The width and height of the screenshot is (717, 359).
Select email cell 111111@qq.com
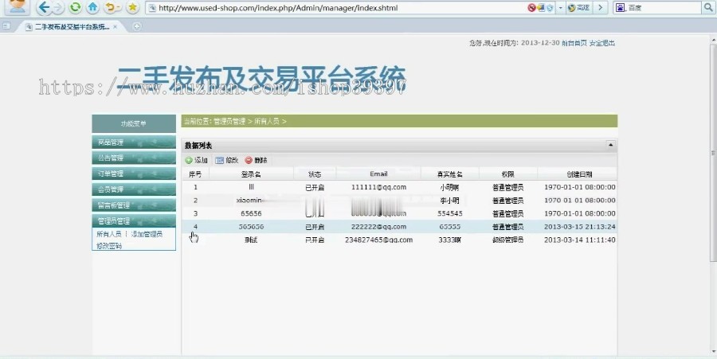378,187
